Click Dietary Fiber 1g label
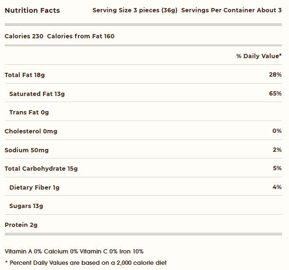This screenshot has height=270, width=289. [x=35, y=188]
